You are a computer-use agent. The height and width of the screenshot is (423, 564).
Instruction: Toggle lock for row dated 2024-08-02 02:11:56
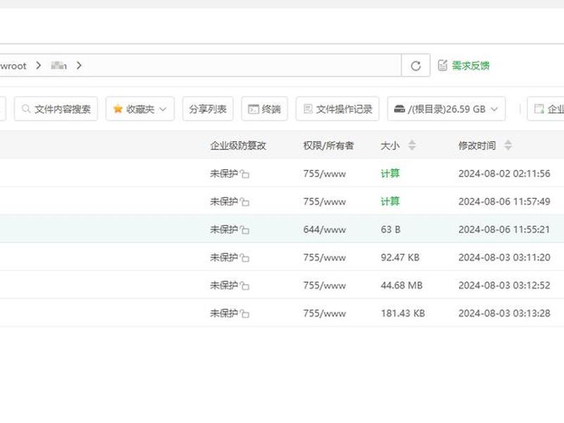[245, 174]
